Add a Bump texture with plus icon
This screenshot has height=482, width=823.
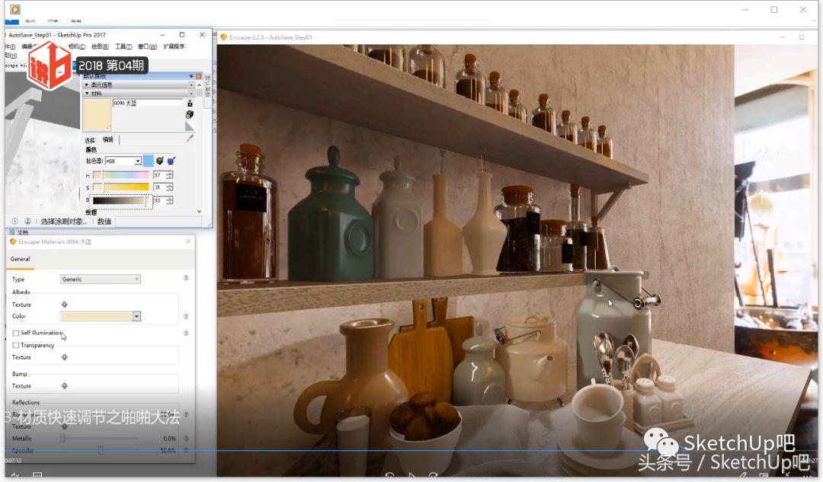tap(65, 386)
